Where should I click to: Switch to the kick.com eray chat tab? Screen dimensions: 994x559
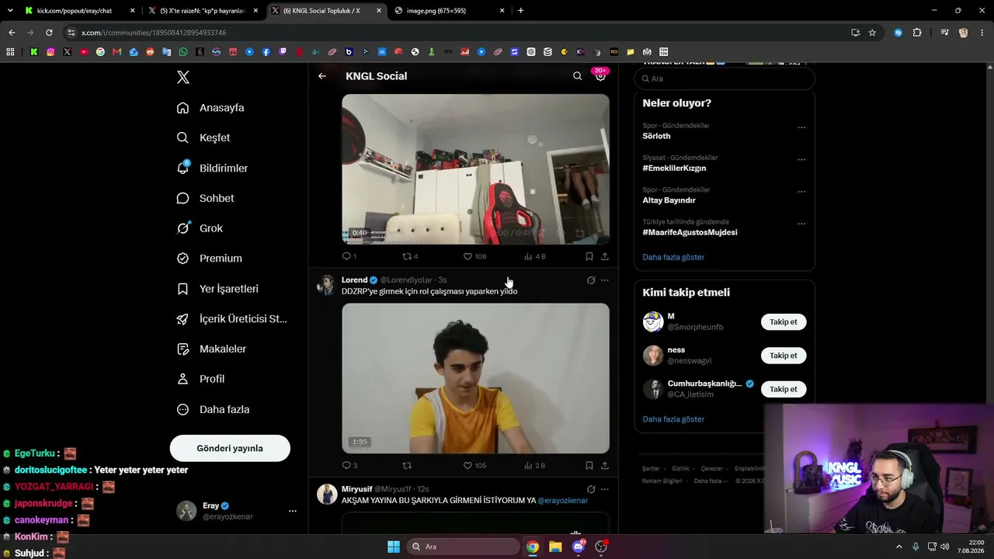78,11
